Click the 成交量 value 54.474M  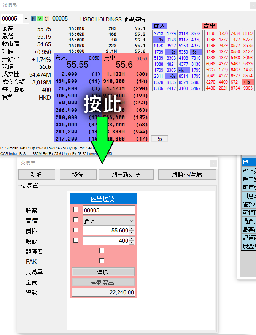[x=40, y=74]
